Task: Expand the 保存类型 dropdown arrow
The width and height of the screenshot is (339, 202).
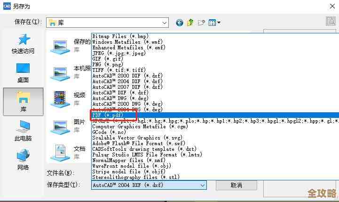Action: click(x=202, y=185)
